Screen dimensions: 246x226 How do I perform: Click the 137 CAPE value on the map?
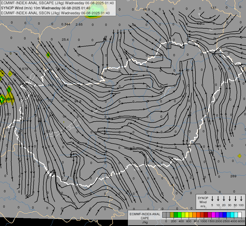coord(213,8)
